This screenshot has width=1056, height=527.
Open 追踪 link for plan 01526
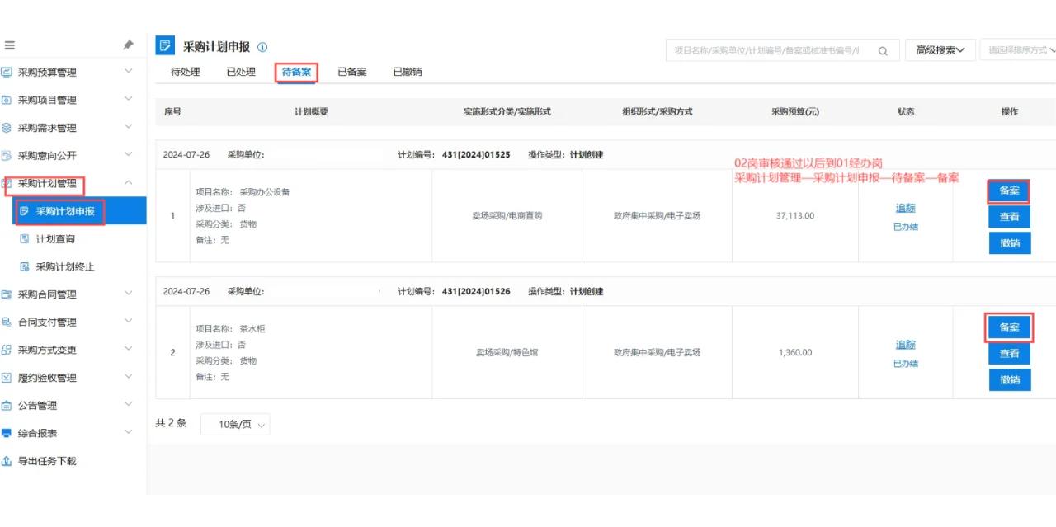tap(905, 345)
